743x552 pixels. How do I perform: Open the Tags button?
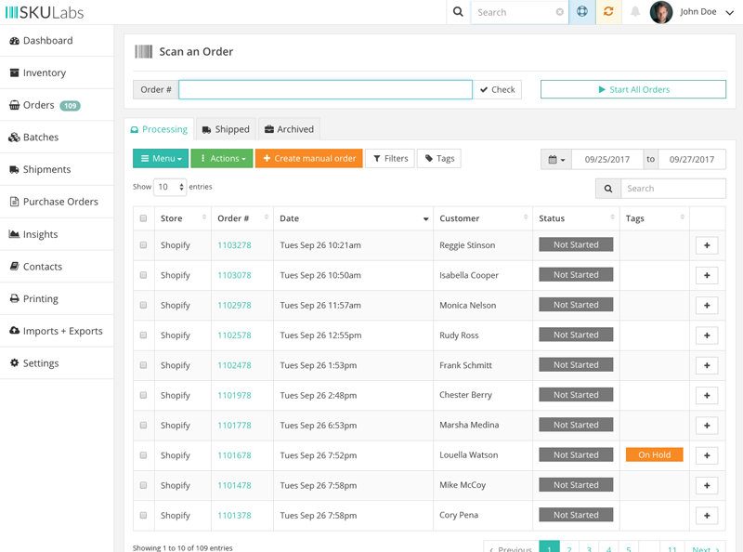tap(439, 158)
